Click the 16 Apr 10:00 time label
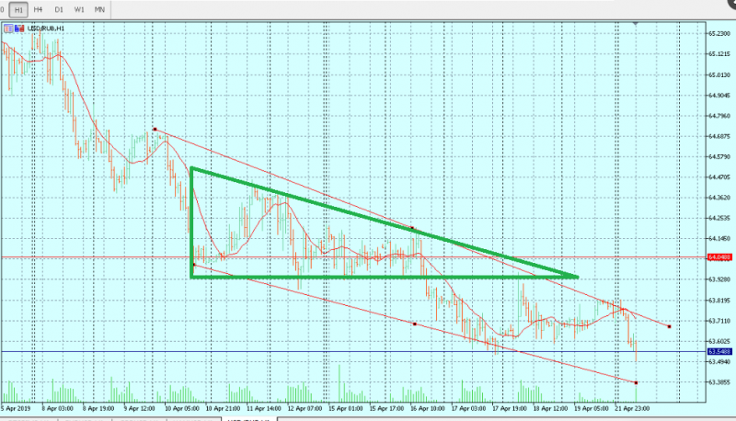This screenshot has height=421, width=736. coord(428,408)
